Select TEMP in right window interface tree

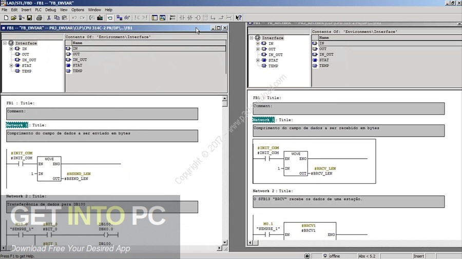(x=273, y=66)
